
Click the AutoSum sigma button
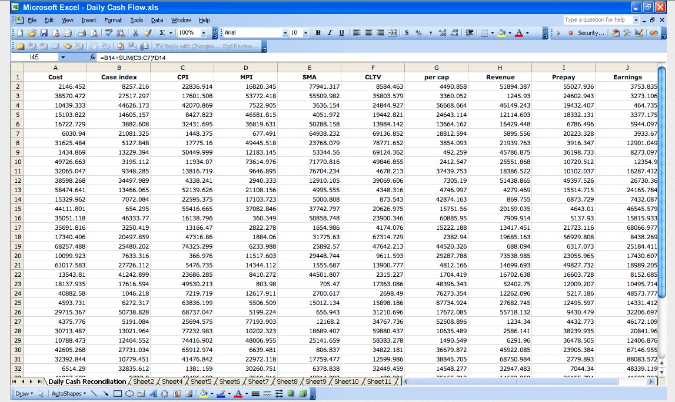point(162,33)
